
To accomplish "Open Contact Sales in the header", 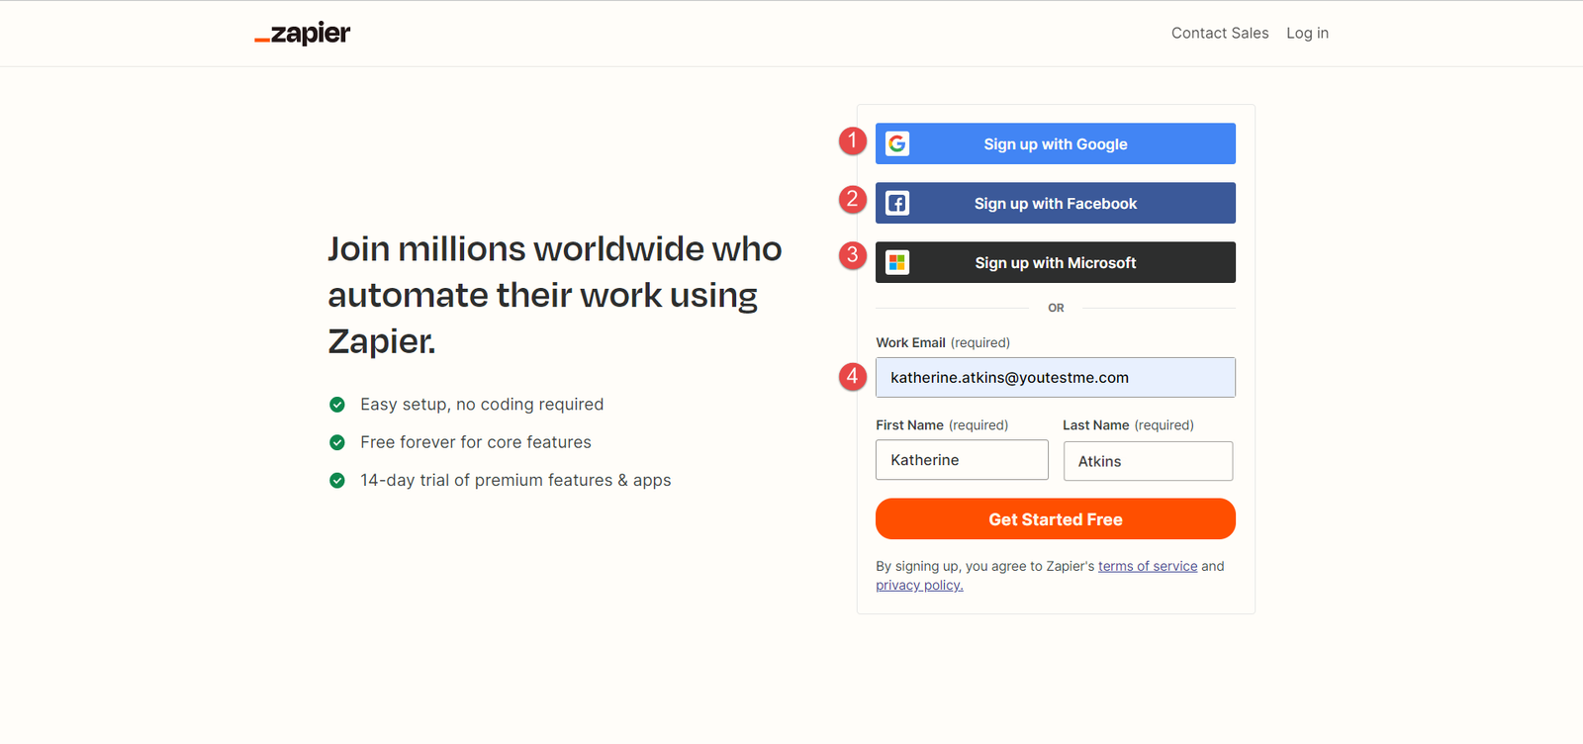I will (x=1220, y=33).
